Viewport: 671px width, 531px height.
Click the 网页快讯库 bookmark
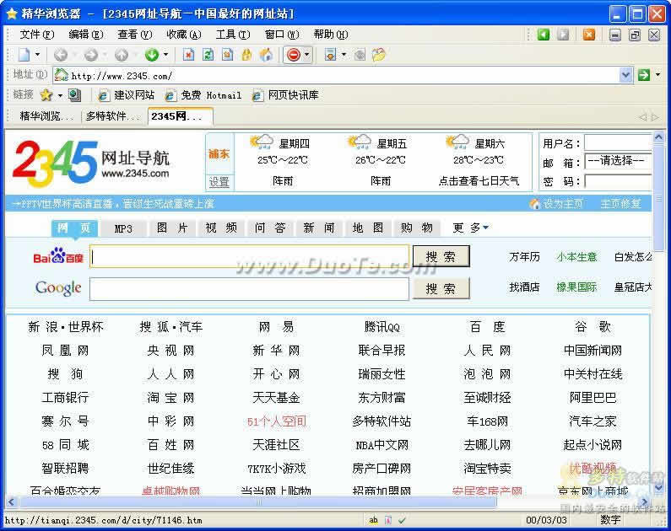(285, 95)
